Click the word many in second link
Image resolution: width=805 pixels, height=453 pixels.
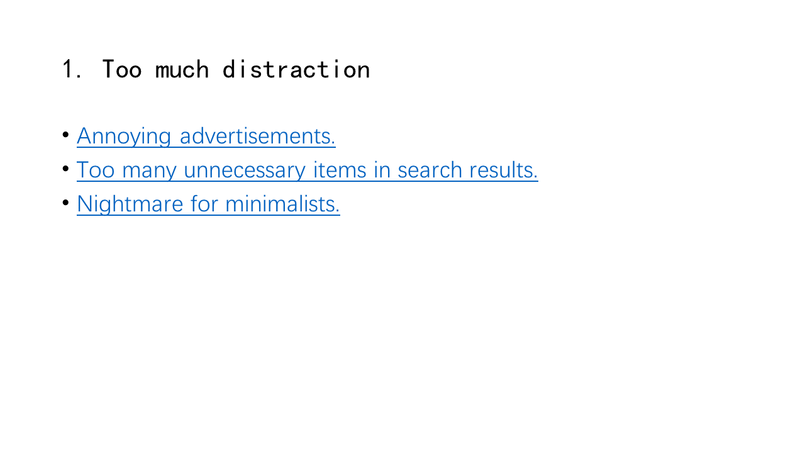(150, 170)
